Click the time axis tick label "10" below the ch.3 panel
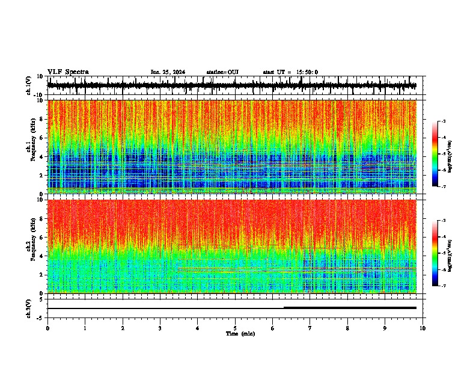 coord(423,328)
